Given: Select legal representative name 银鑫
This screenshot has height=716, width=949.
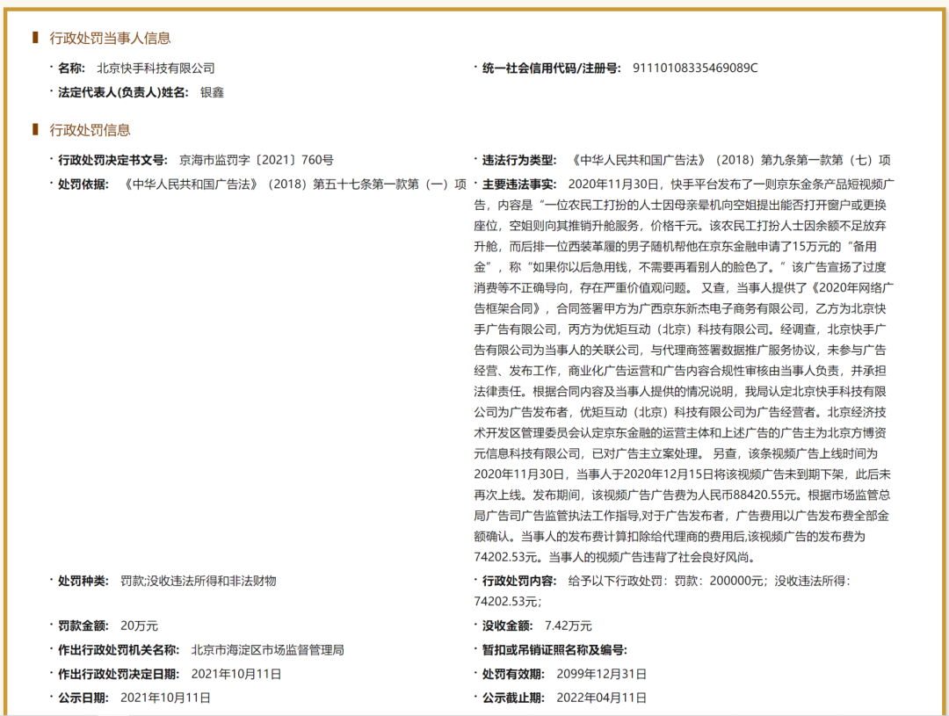Looking at the screenshot, I should [x=212, y=92].
